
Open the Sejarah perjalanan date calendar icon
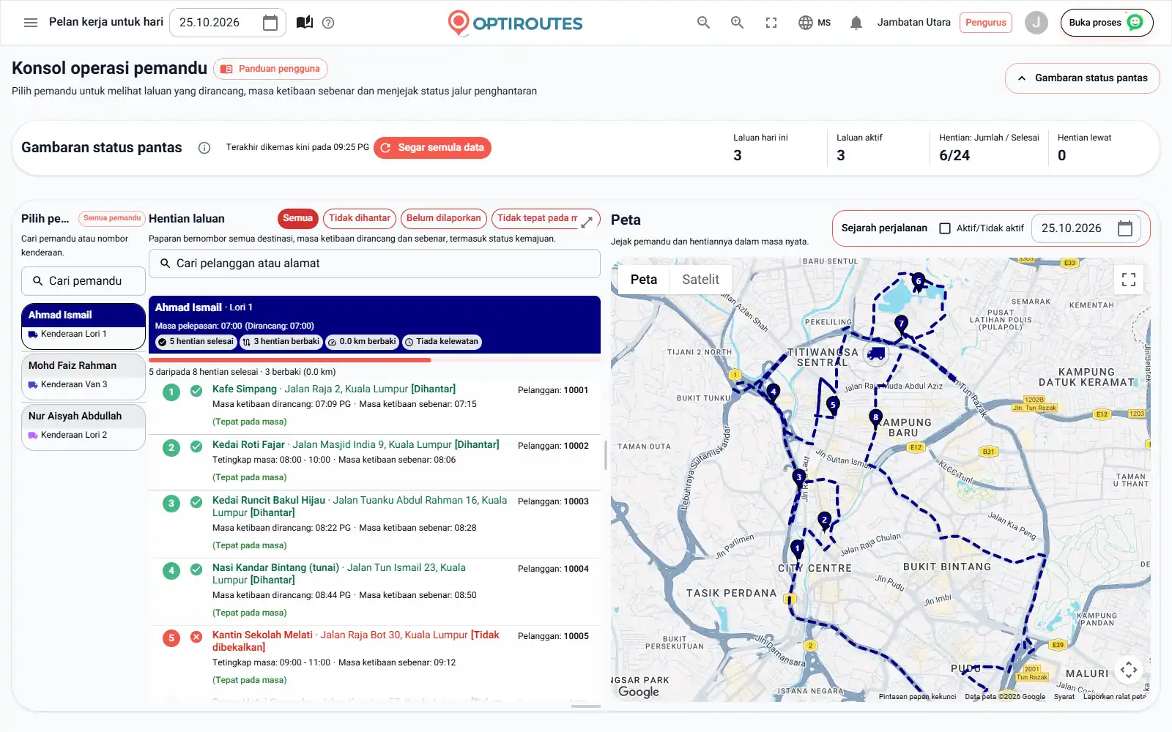1125,228
